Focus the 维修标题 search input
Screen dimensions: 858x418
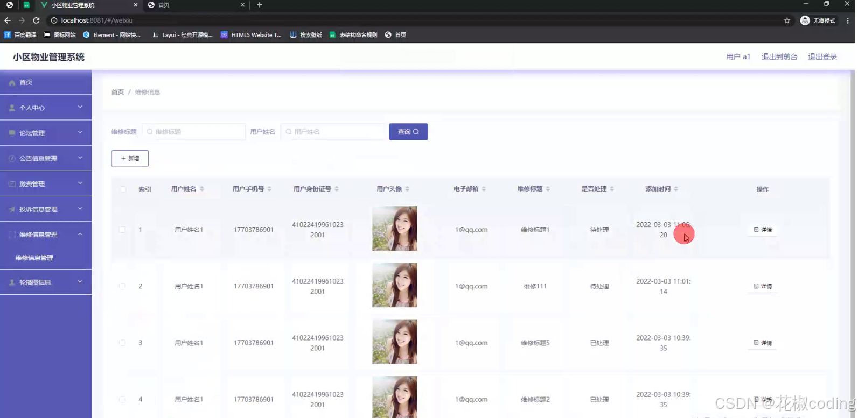pyautogui.click(x=194, y=132)
